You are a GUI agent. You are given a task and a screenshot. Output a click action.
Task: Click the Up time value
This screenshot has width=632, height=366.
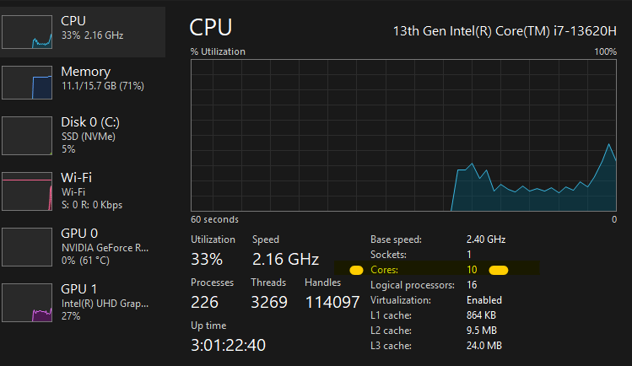[x=228, y=345]
